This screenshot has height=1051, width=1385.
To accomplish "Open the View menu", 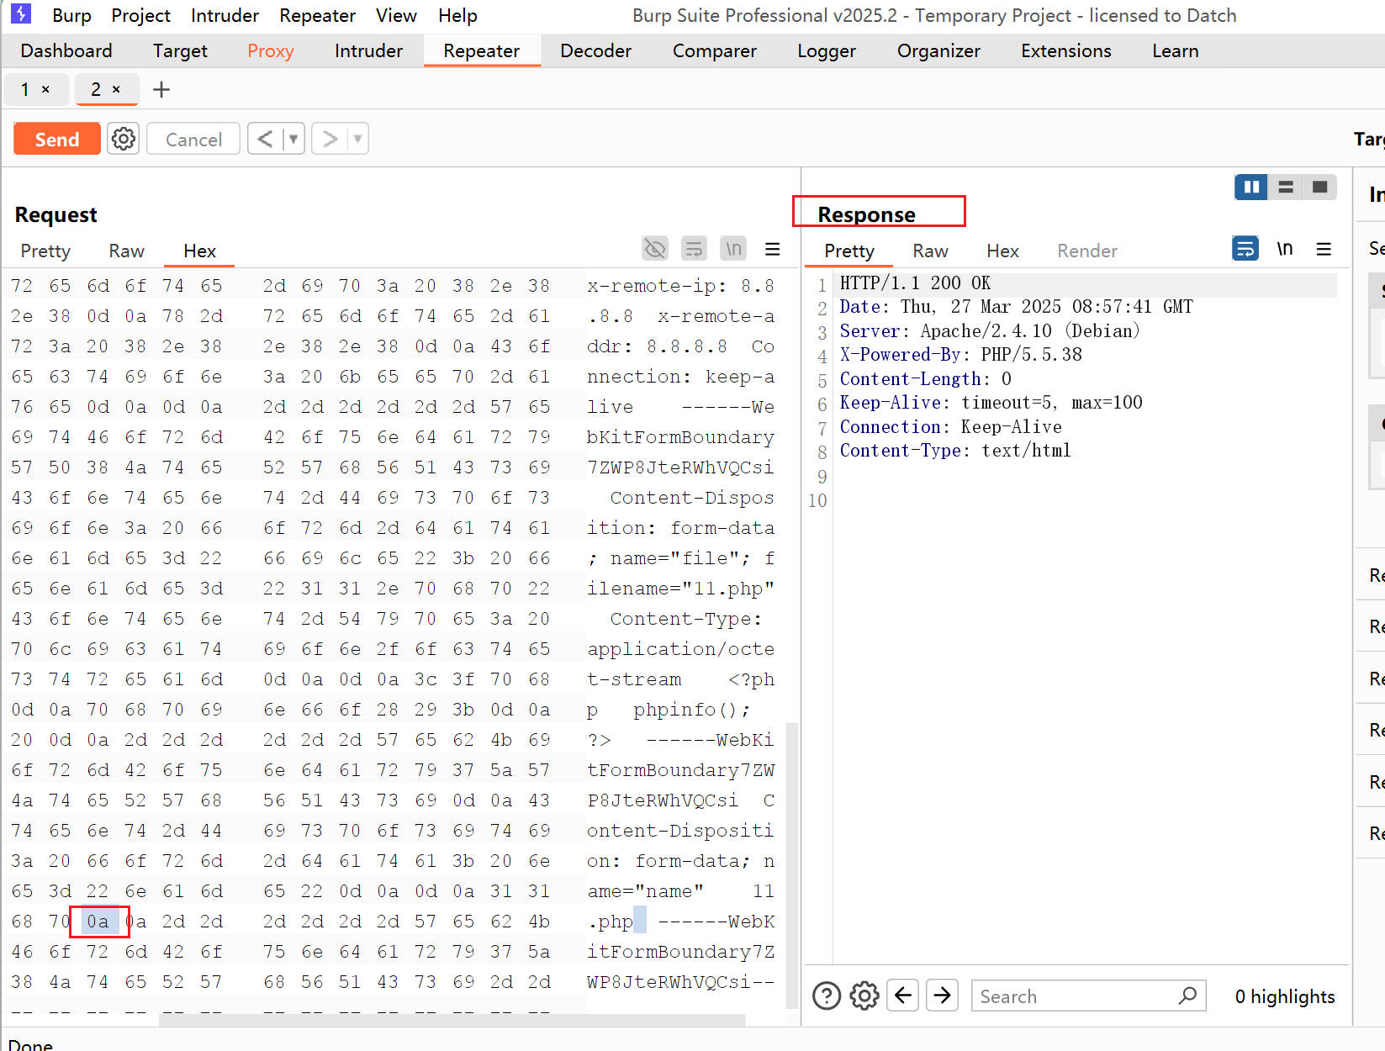I will coord(396,15).
